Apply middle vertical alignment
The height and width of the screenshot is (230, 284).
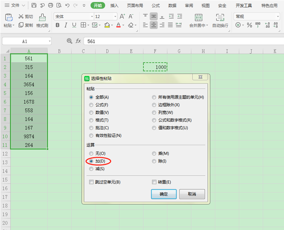[x=154, y=16]
